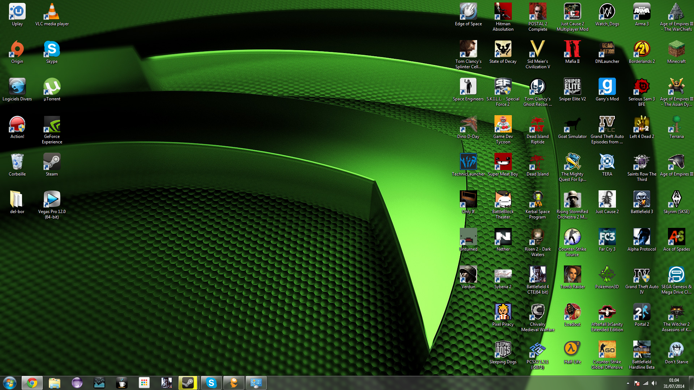Viewport: 694px width, 390px height.
Task: Open the Windows Start menu
Action: tap(10, 383)
